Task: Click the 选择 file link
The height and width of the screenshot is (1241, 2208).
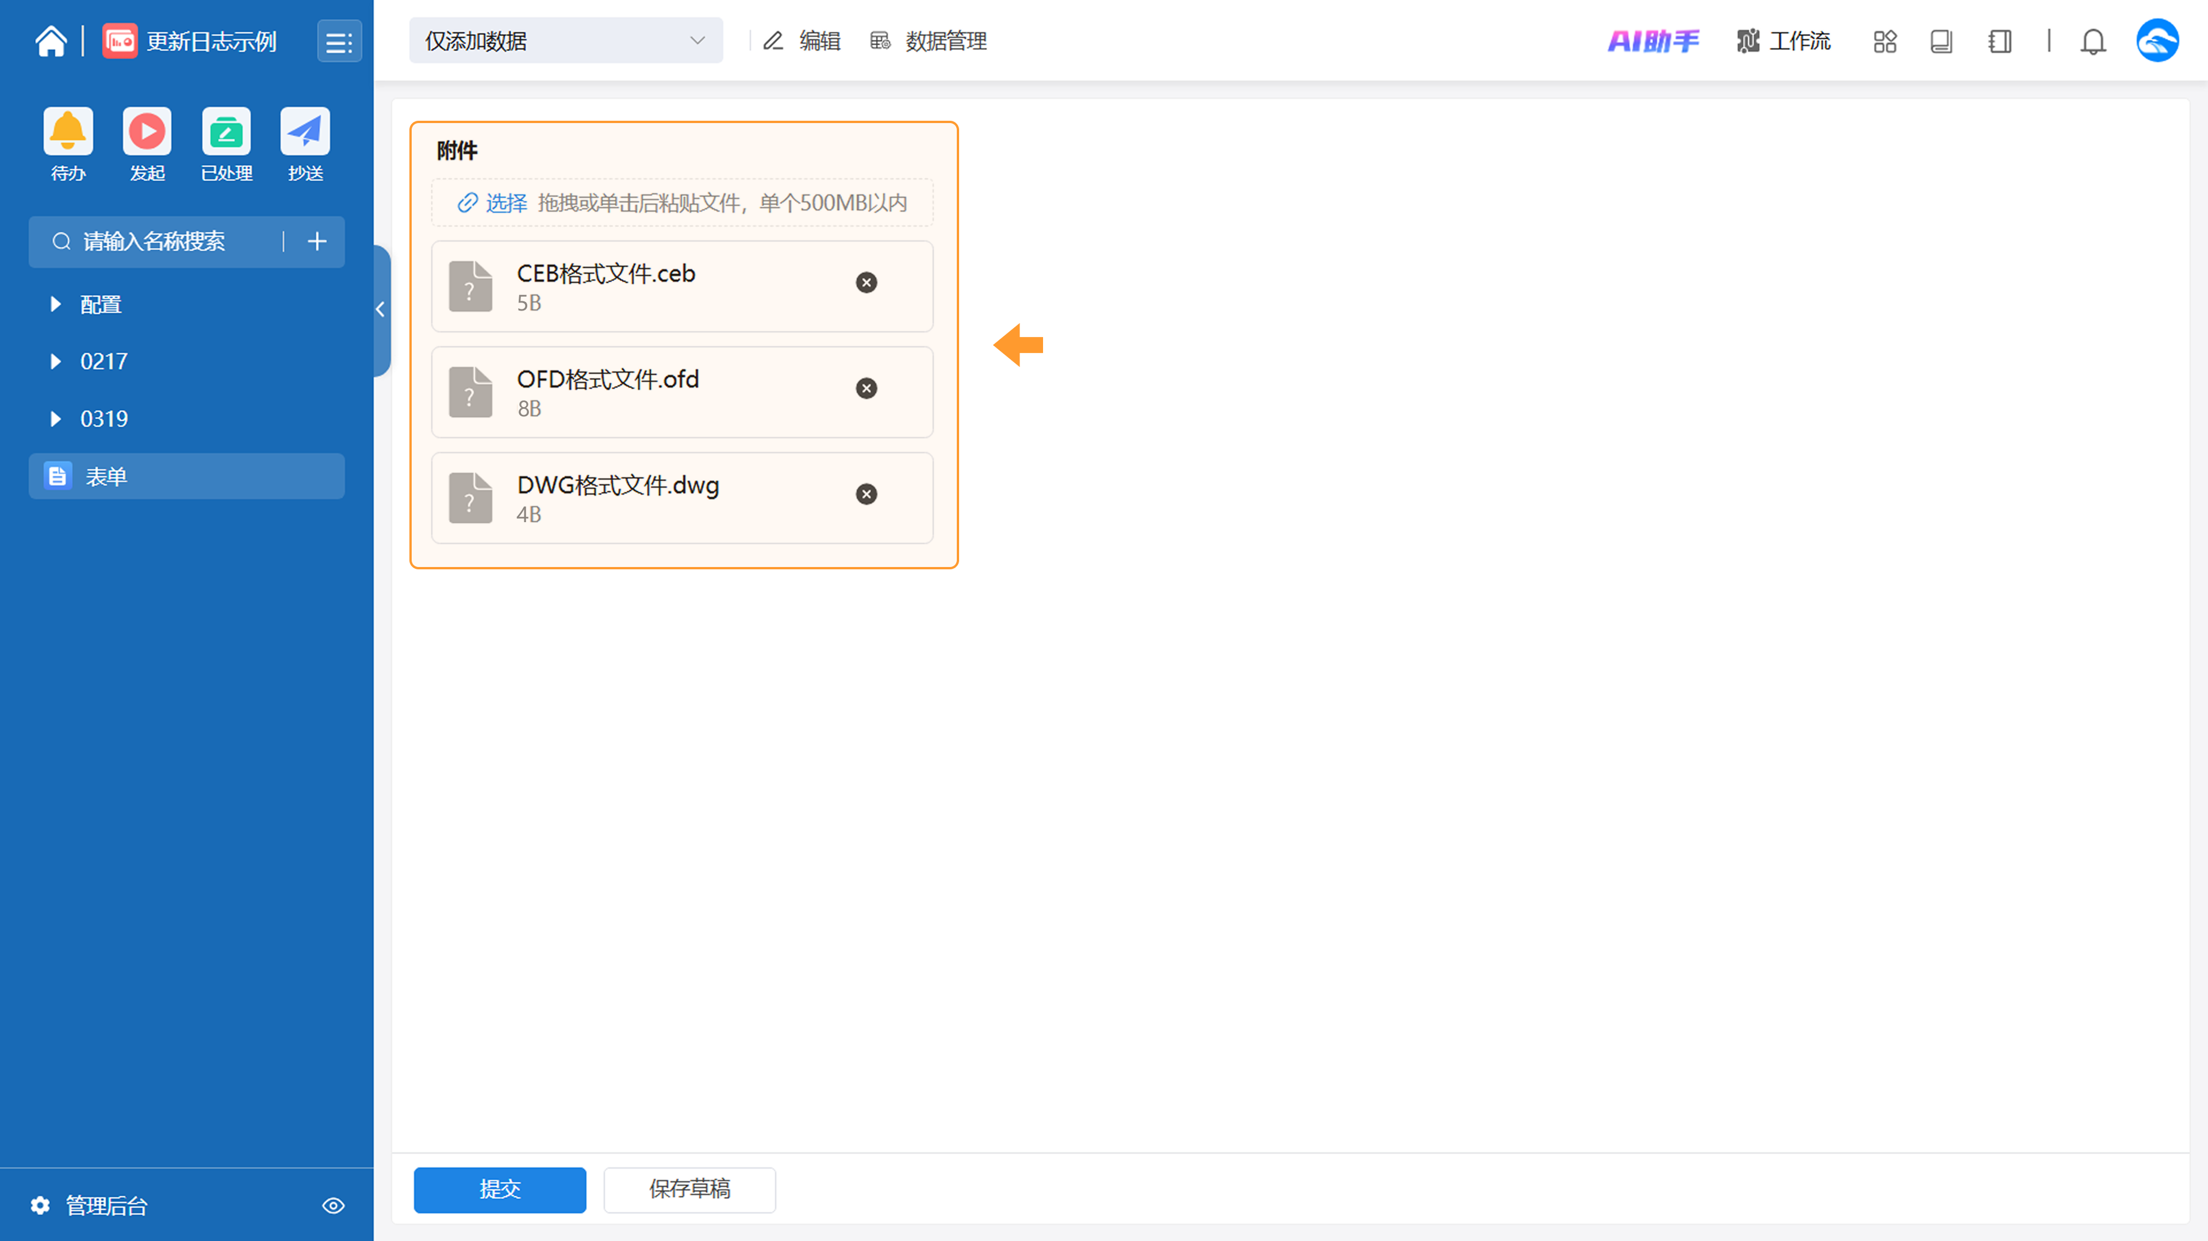Action: (492, 203)
